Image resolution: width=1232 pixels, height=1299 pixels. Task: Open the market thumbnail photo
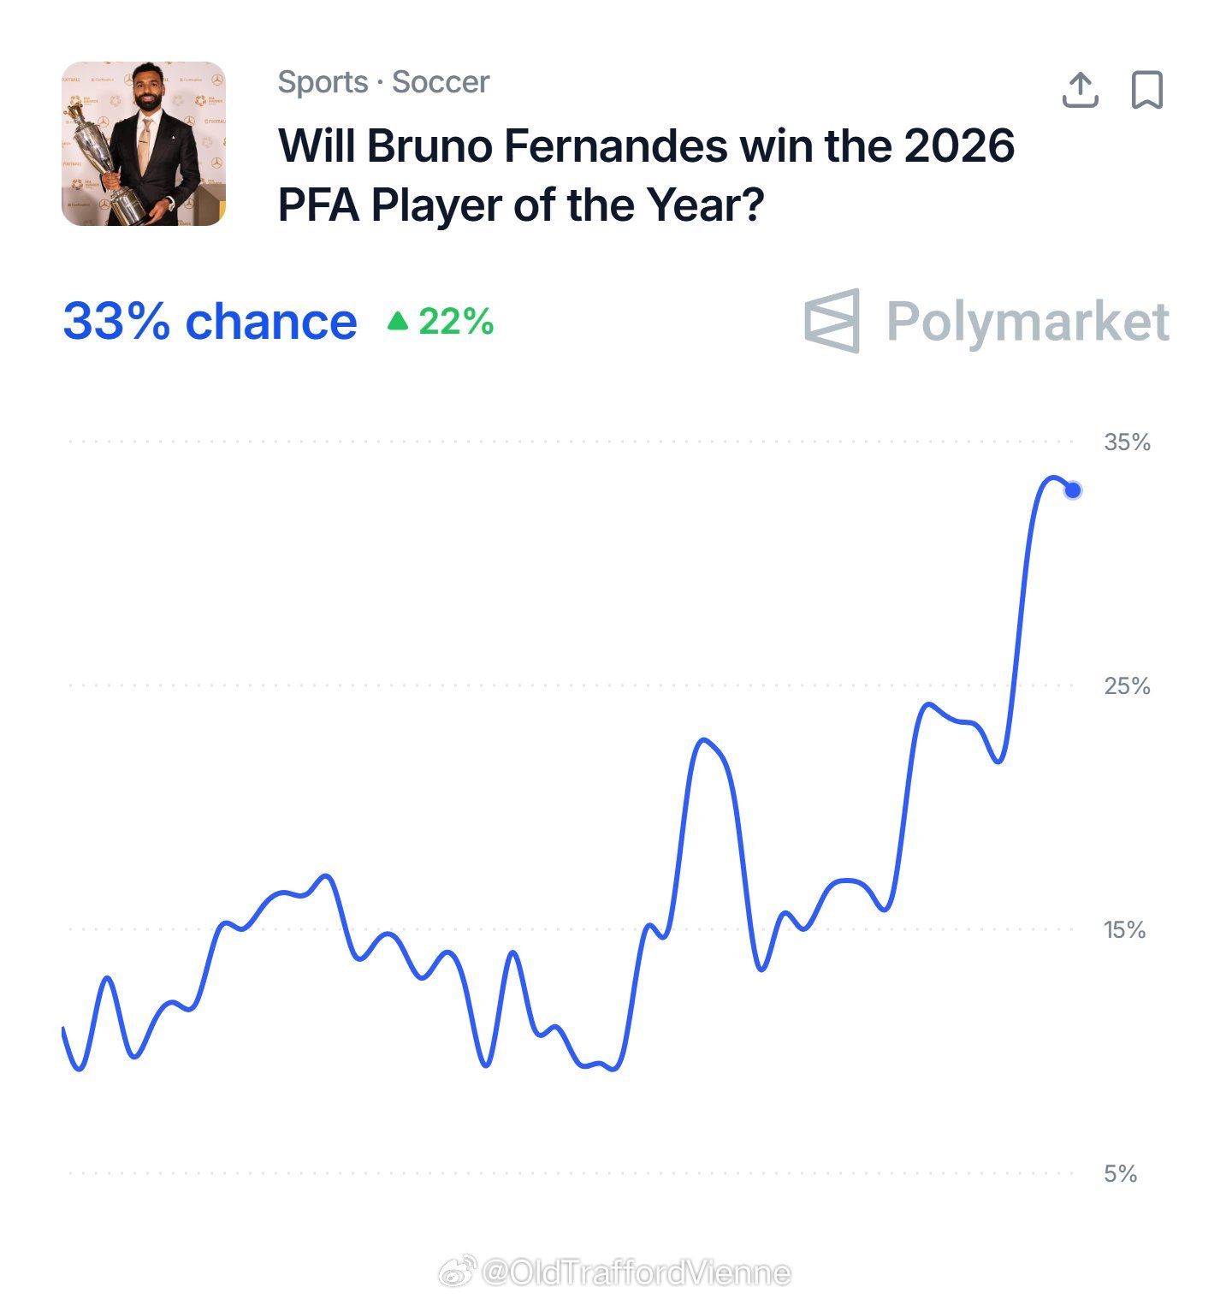[x=144, y=144]
